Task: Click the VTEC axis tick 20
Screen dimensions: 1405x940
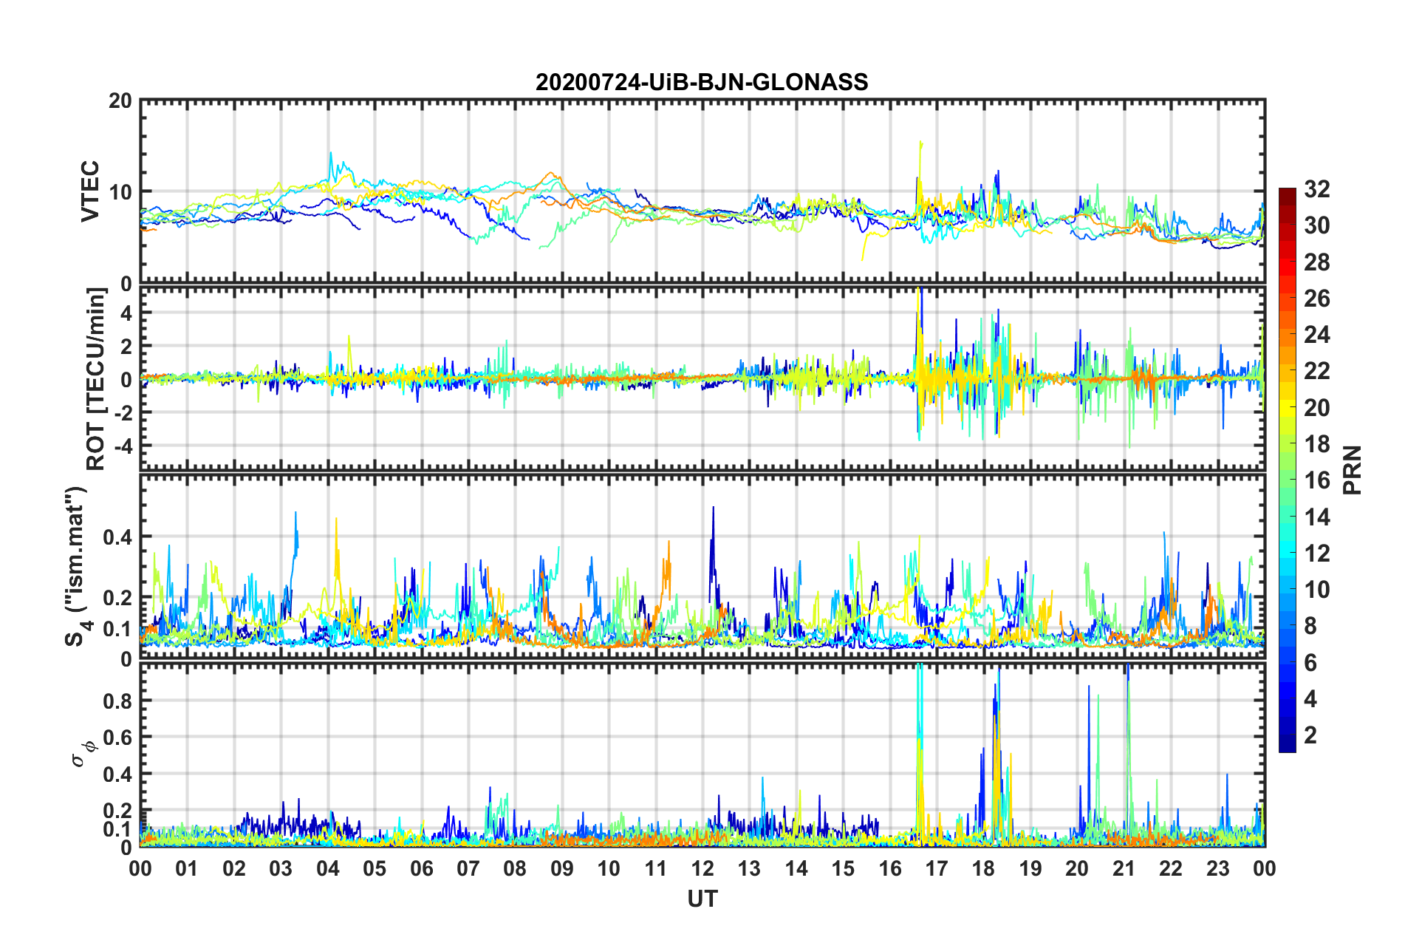Action: (x=120, y=101)
